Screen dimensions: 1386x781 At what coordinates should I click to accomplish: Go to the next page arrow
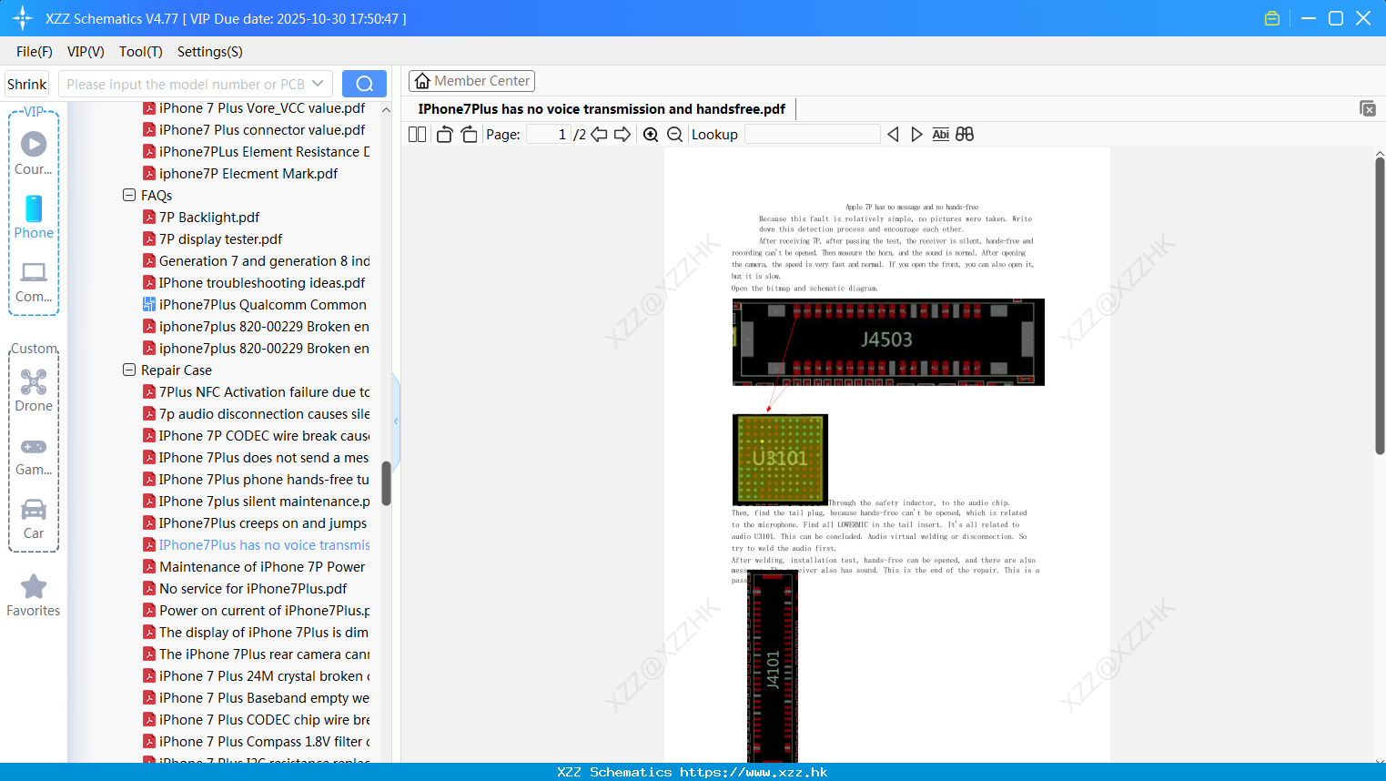click(622, 134)
